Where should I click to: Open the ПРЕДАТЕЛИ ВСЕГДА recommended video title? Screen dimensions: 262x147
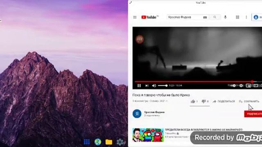click(x=204, y=129)
